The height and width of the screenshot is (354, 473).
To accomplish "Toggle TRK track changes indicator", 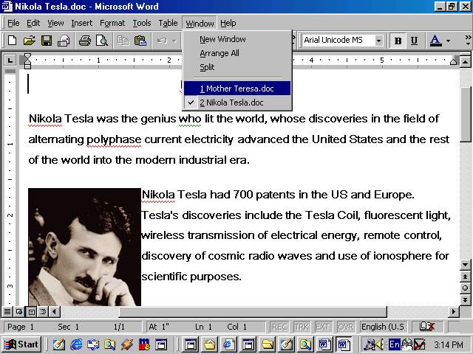I will (x=302, y=327).
